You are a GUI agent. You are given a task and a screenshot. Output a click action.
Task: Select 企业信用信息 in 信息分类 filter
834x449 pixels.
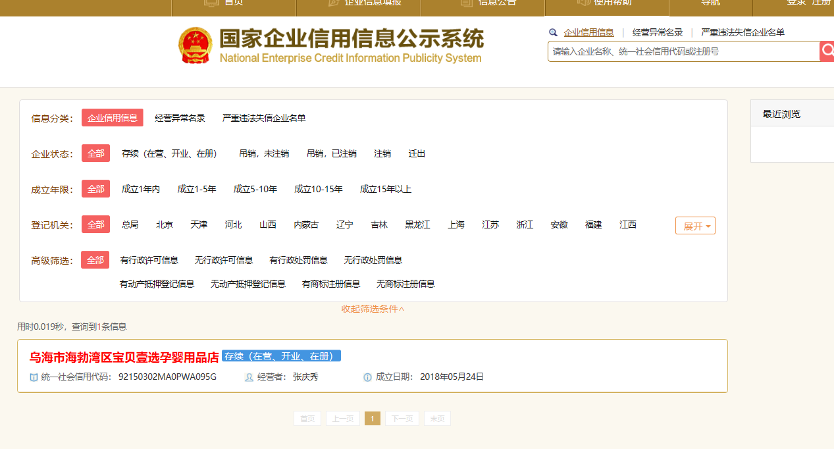coord(113,118)
